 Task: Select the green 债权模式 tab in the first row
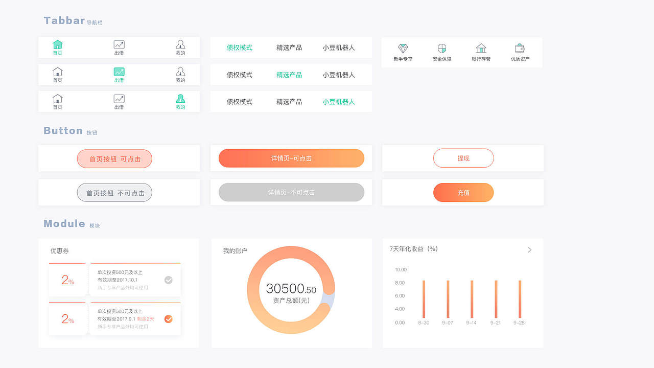[240, 48]
